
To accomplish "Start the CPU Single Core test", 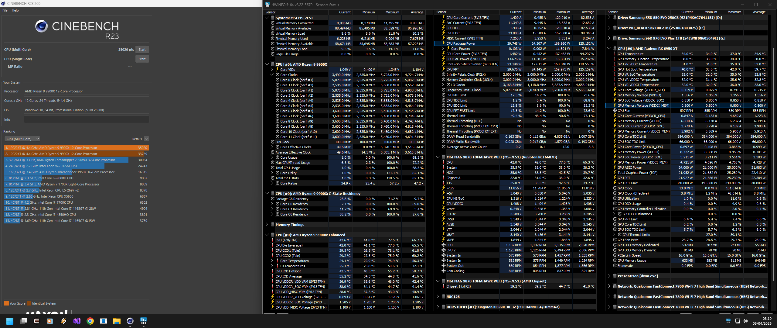I will (142, 59).
